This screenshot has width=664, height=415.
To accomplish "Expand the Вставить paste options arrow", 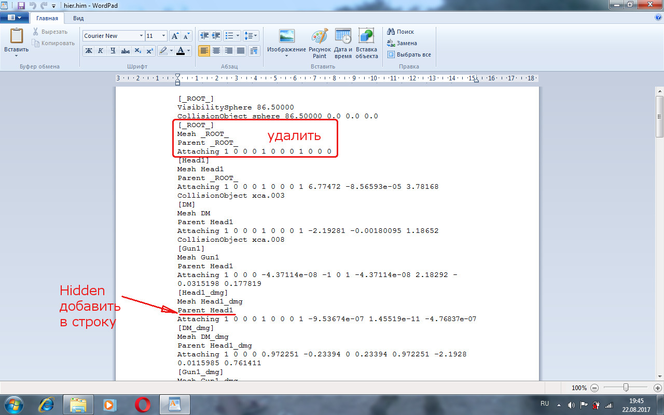I will (17, 56).
